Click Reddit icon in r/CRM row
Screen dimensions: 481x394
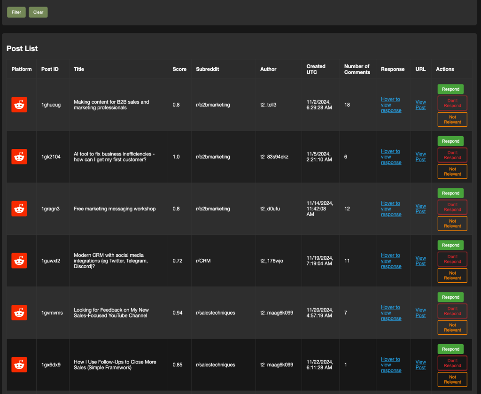click(x=19, y=261)
